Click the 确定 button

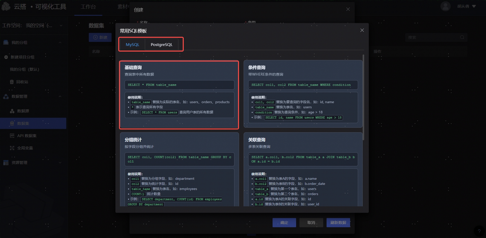[x=284, y=223]
